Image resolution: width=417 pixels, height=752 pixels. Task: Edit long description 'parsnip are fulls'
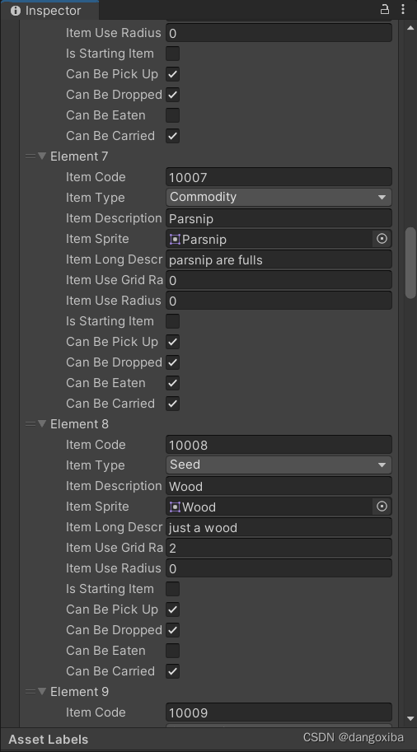click(279, 259)
